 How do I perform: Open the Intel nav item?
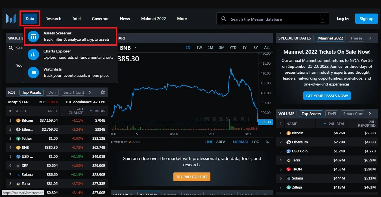point(77,19)
